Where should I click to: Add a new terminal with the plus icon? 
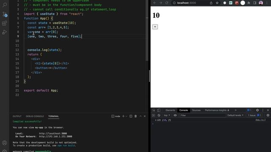point(123,117)
